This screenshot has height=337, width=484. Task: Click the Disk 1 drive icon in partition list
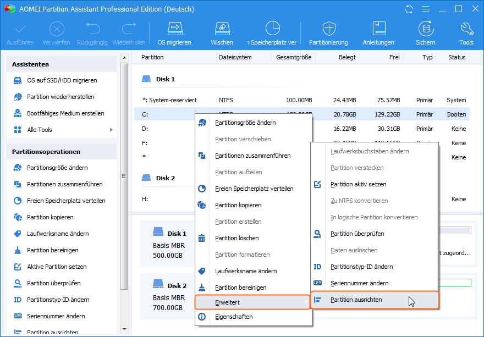point(146,79)
